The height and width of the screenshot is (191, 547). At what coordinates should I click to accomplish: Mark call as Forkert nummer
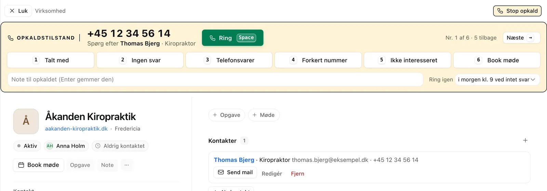point(318,60)
